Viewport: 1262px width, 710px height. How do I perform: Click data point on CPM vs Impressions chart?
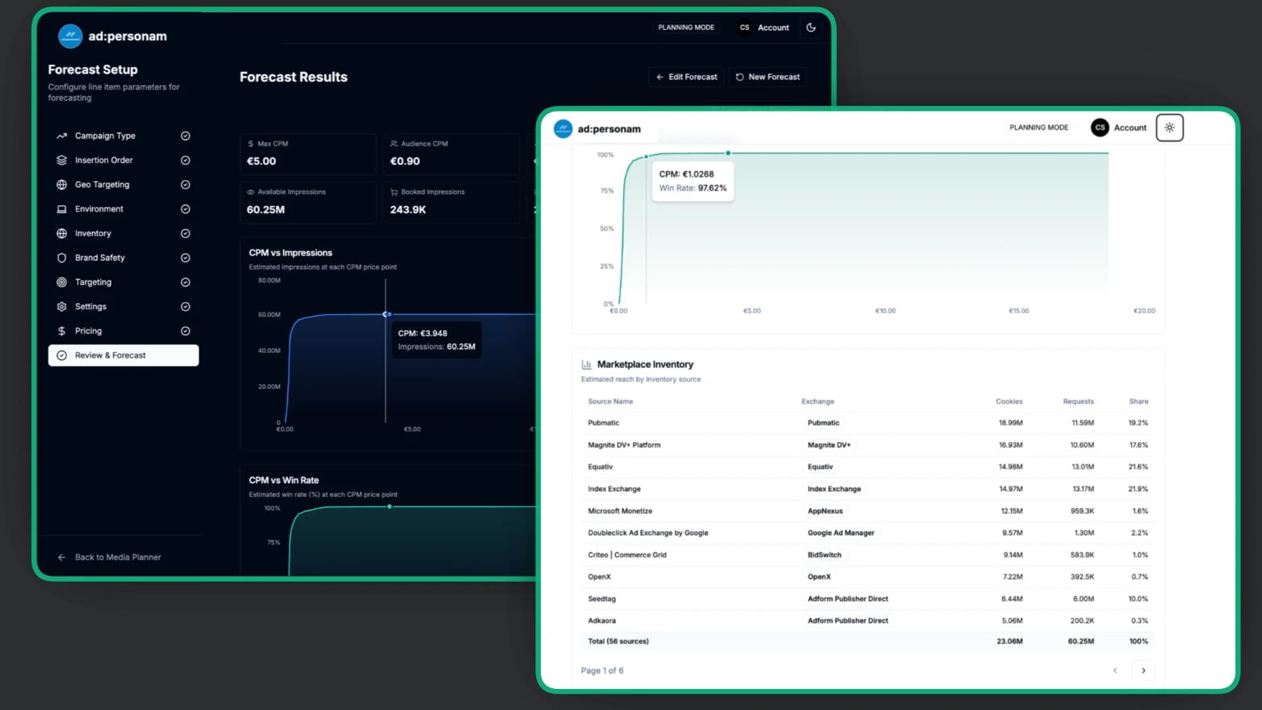[x=387, y=314]
